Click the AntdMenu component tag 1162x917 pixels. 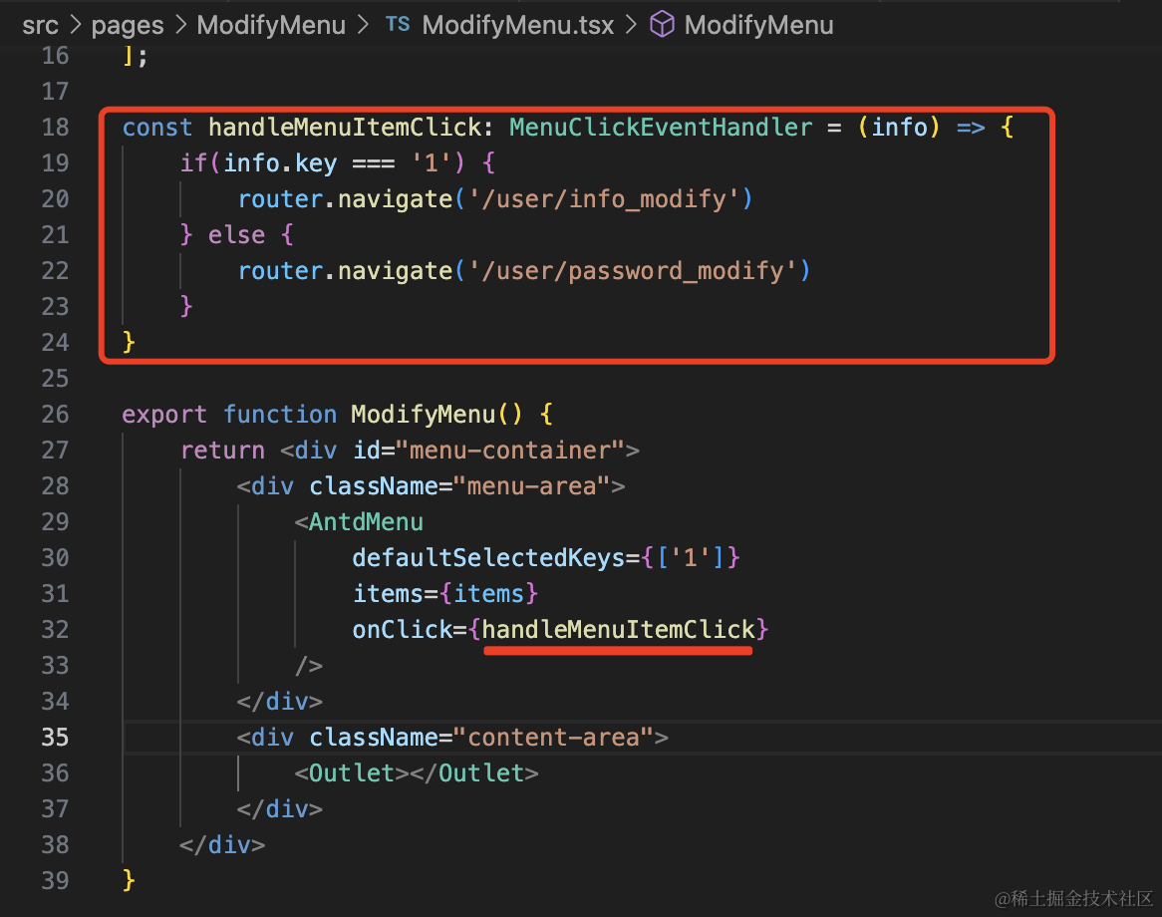tap(366, 522)
